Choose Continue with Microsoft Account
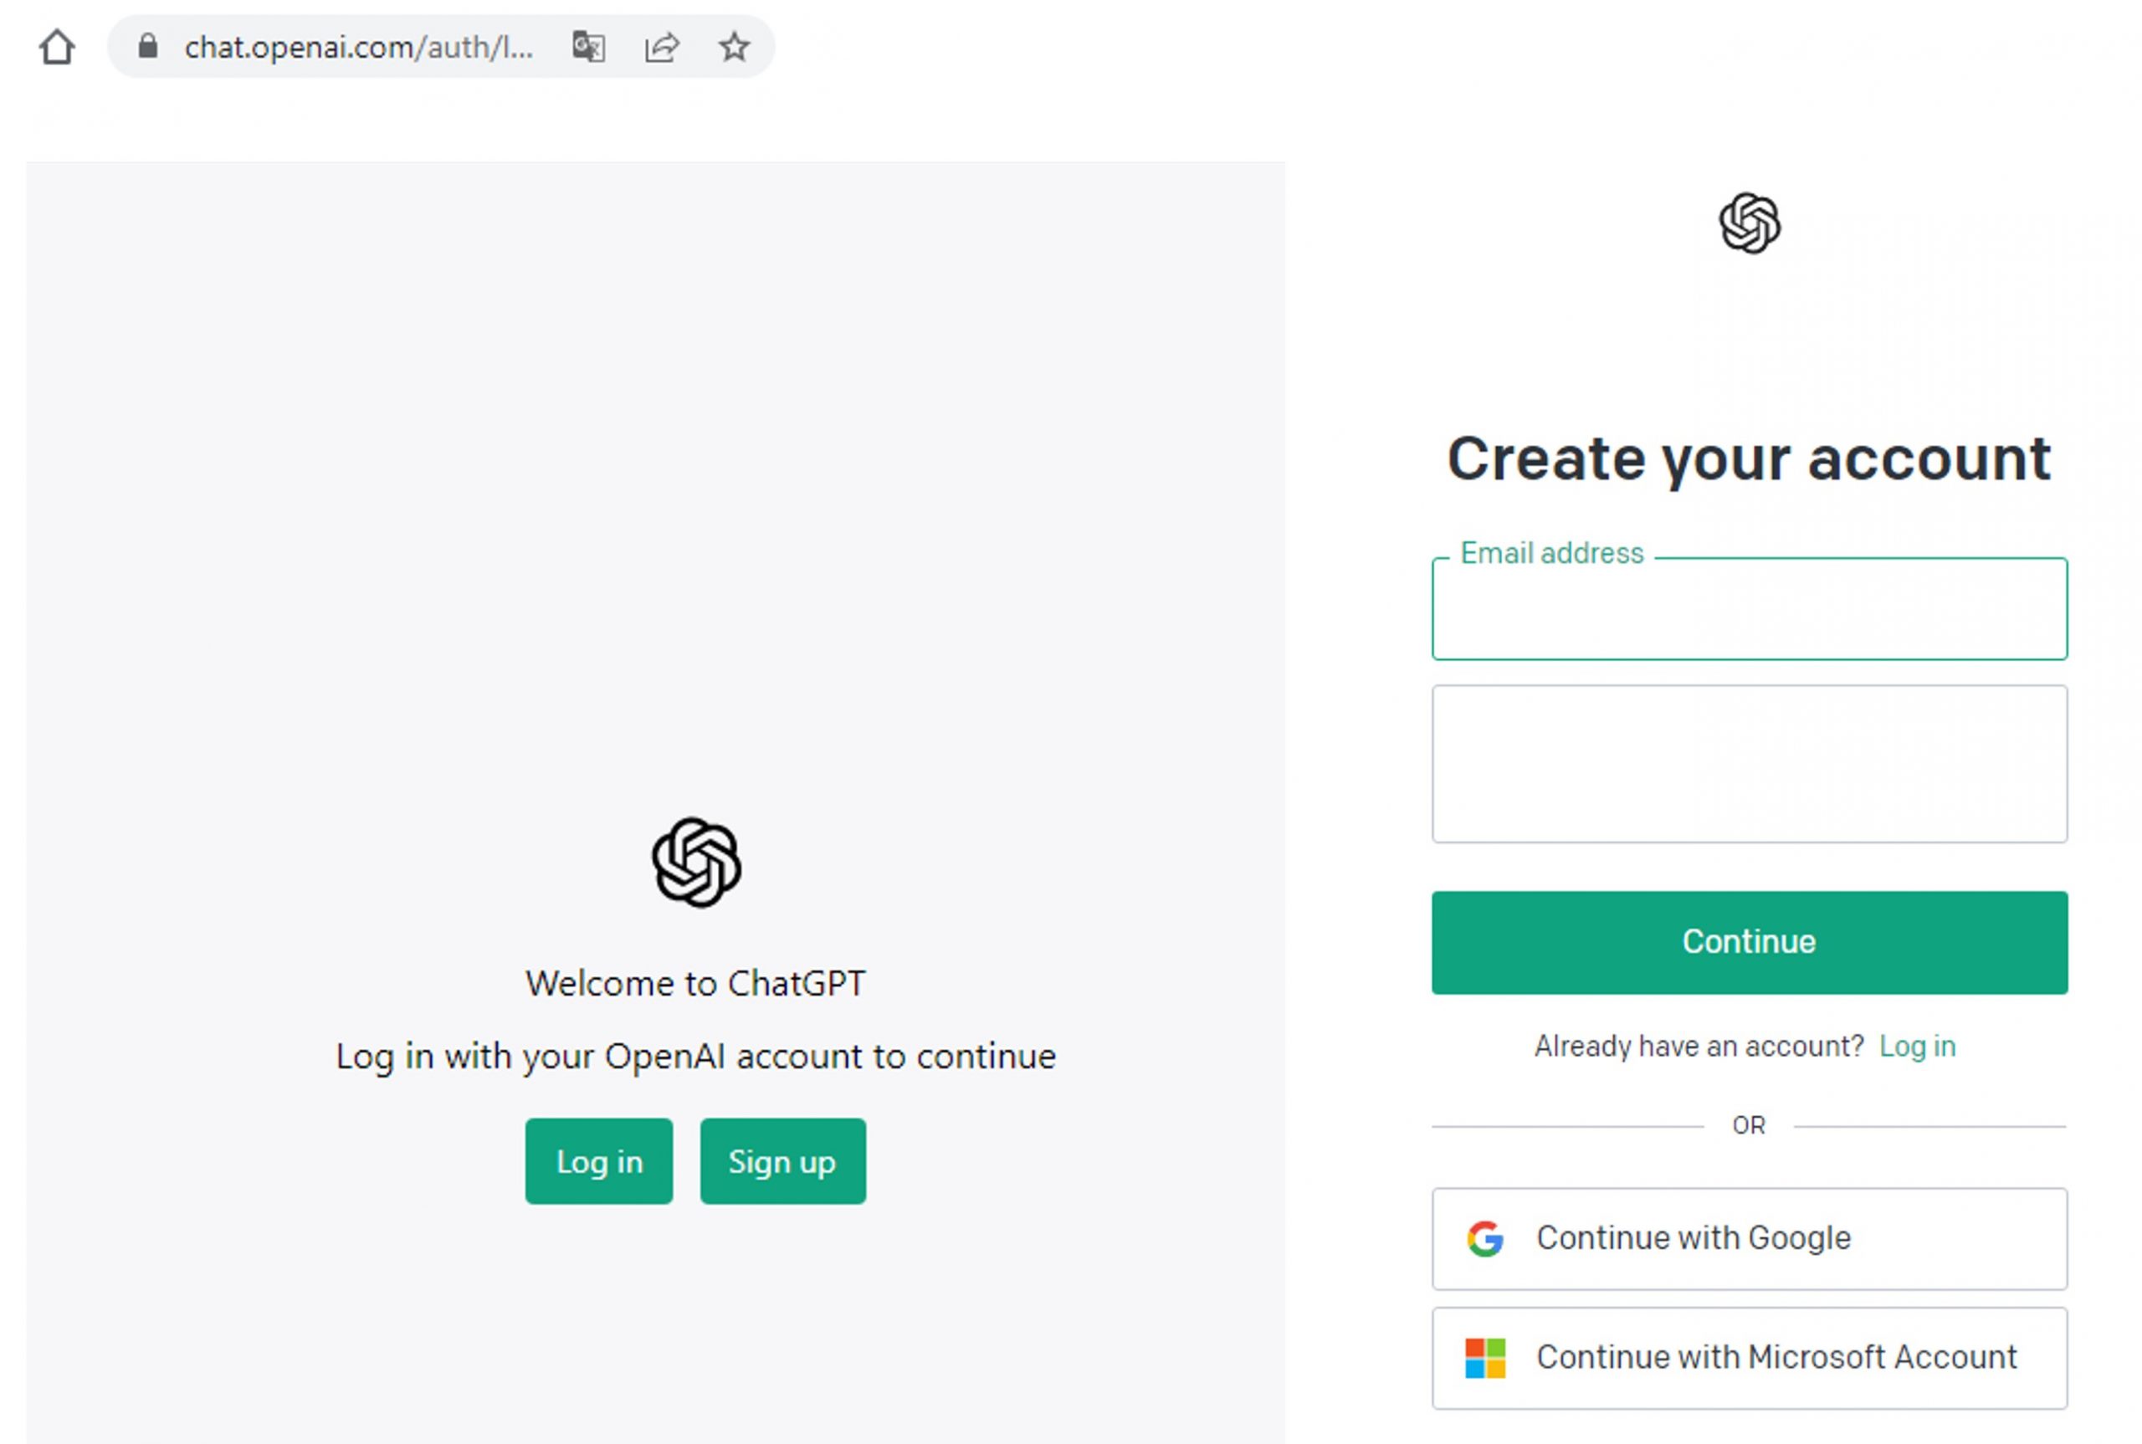Screen dimensions: 2142x1444 (x=1749, y=1358)
